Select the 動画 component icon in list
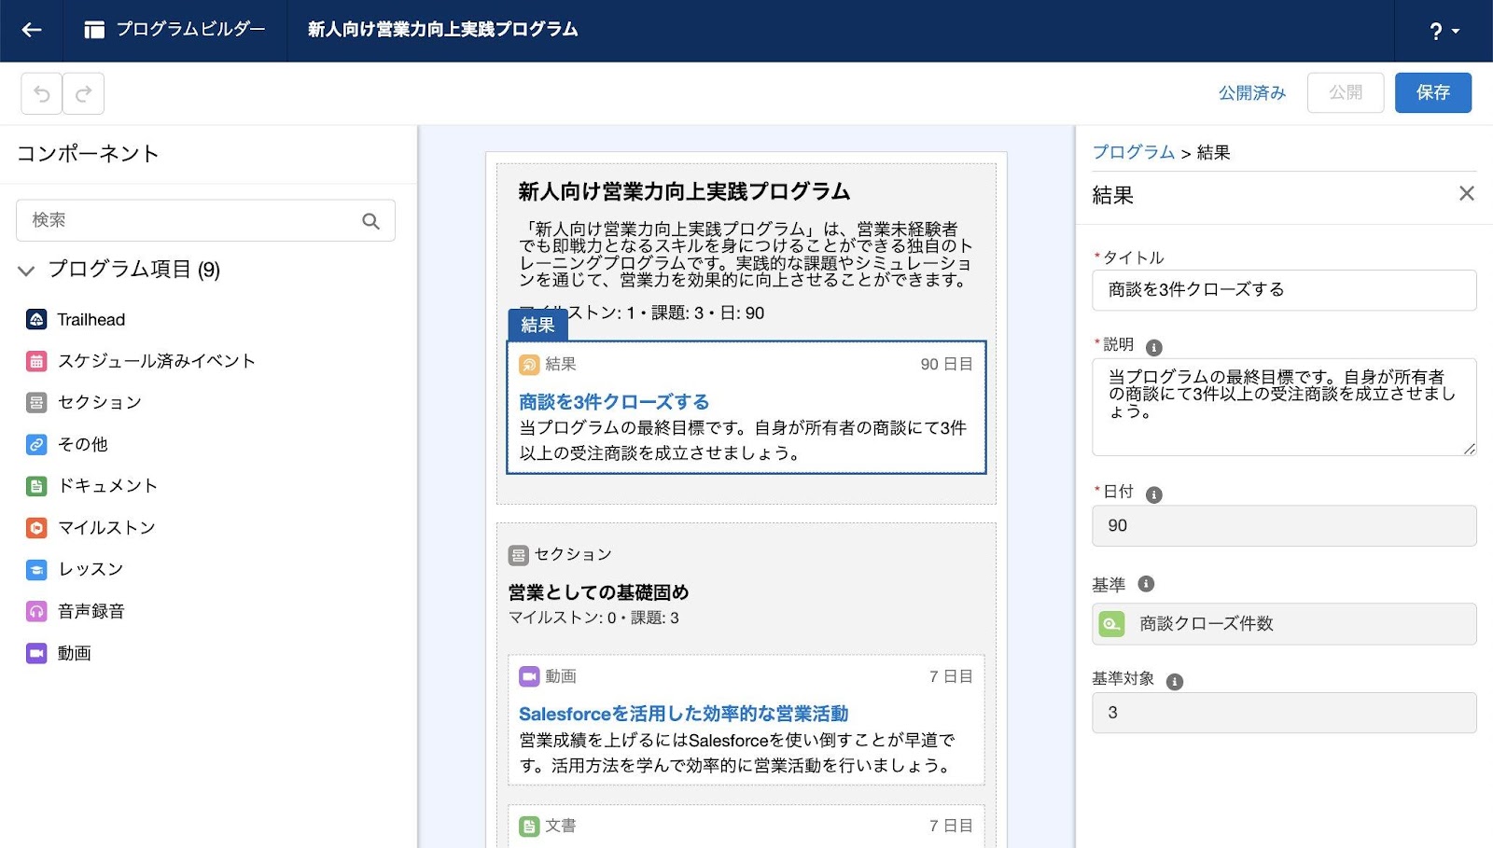1493x848 pixels. point(36,653)
